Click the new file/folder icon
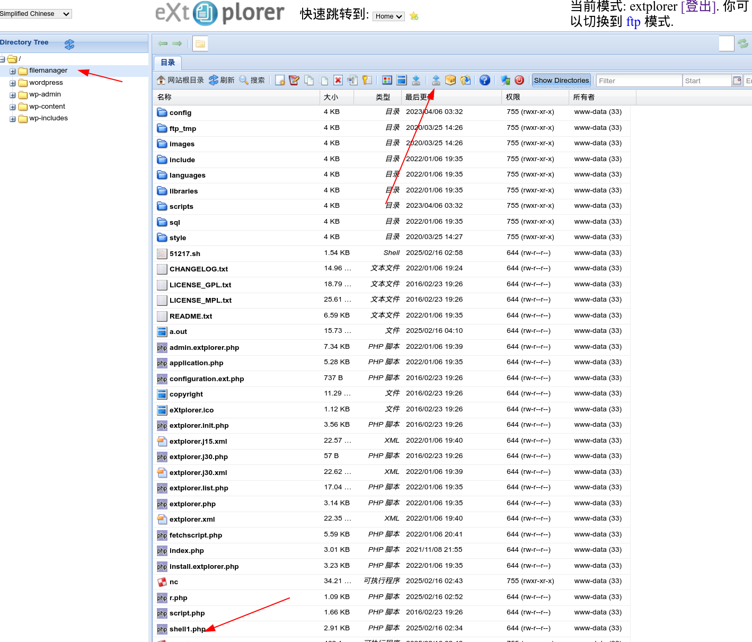The height and width of the screenshot is (642, 752). 280,80
